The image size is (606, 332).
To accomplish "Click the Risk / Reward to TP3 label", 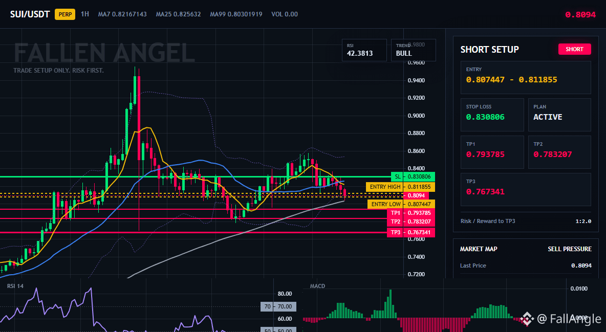I will point(488,221).
